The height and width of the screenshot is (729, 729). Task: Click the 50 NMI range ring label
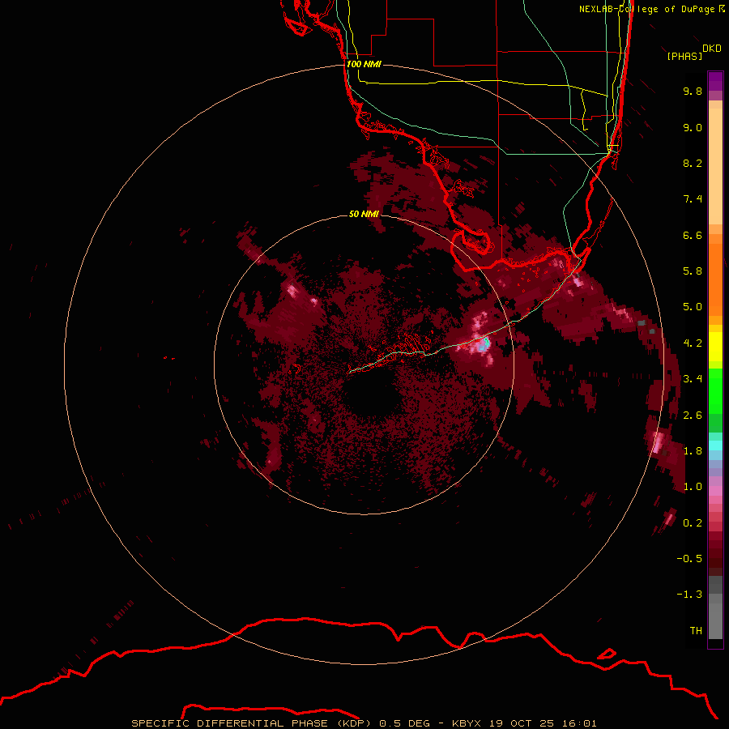point(364,214)
